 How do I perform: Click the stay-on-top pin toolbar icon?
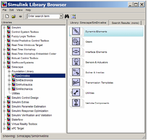(20, 16)
